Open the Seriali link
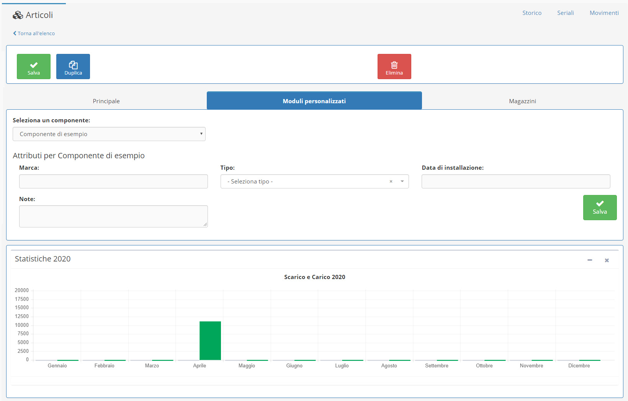 pos(565,13)
